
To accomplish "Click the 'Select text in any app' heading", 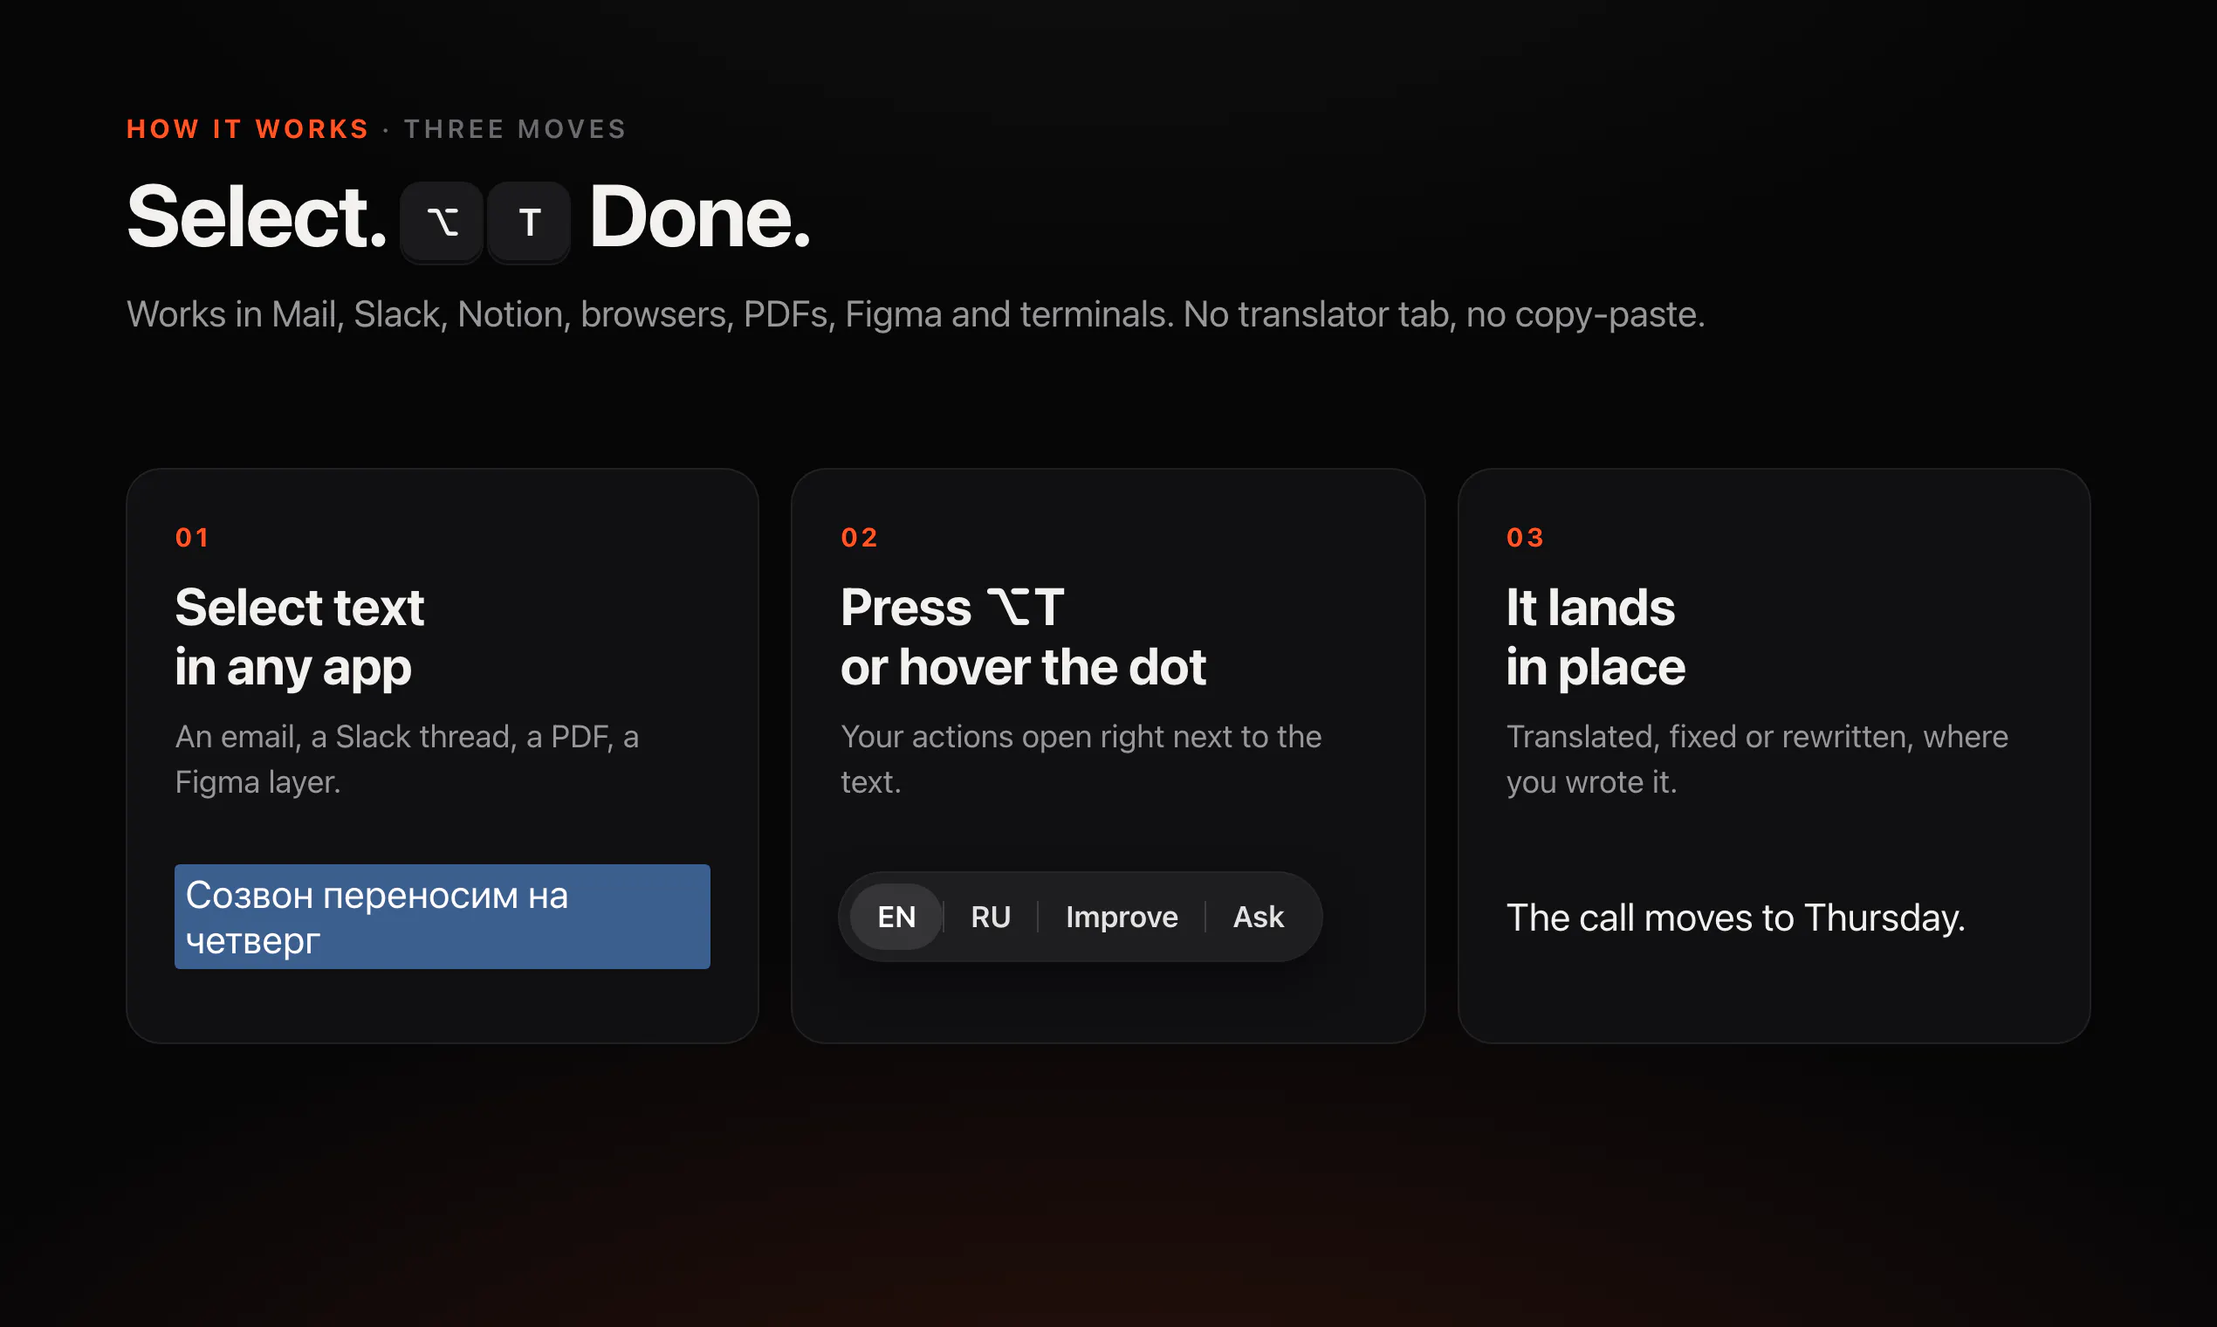I will pos(299,637).
